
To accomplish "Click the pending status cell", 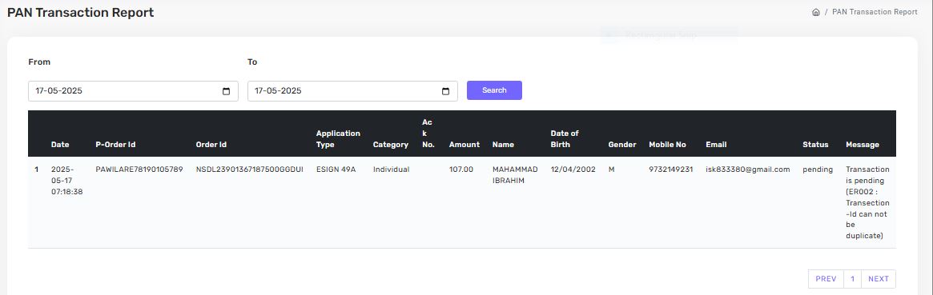I will click(818, 169).
